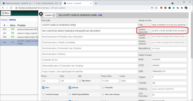The height and width of the screenshot is (101, 193).
Task: Click Descricao para o Cliente field
Action: [x=89, y=42]
